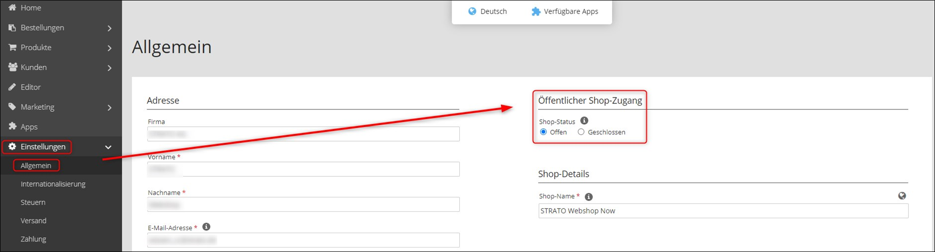This screenshot has width=935, height=252.
Task: Click info icon next to Shop-Name
Action: (589, 197)
